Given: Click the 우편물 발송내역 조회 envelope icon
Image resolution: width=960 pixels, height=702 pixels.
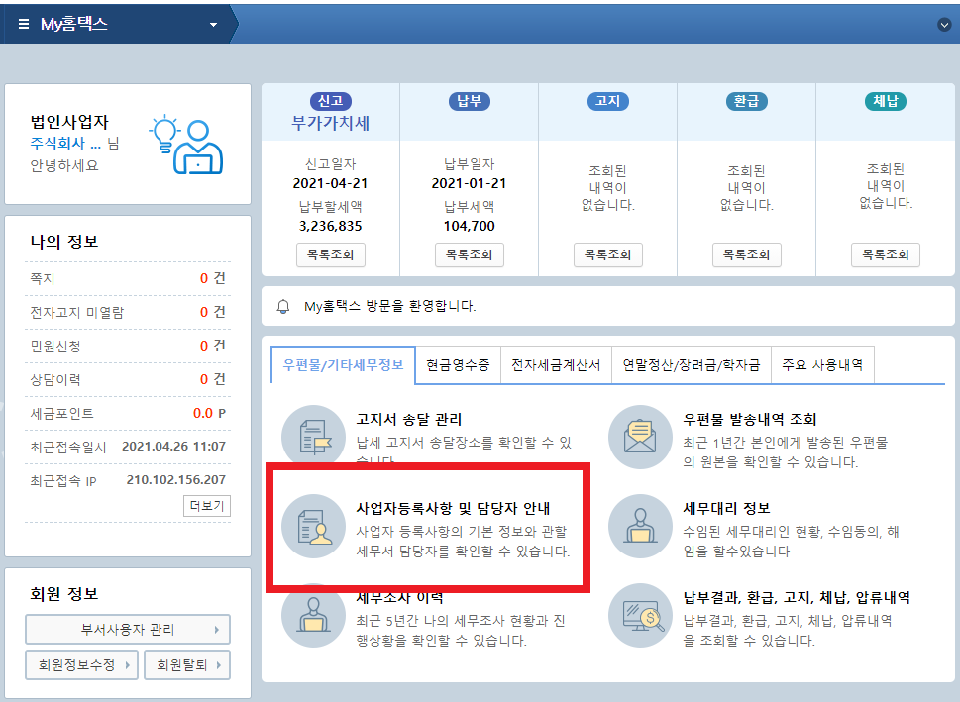Looking at the screenshot, I should 640,437.
